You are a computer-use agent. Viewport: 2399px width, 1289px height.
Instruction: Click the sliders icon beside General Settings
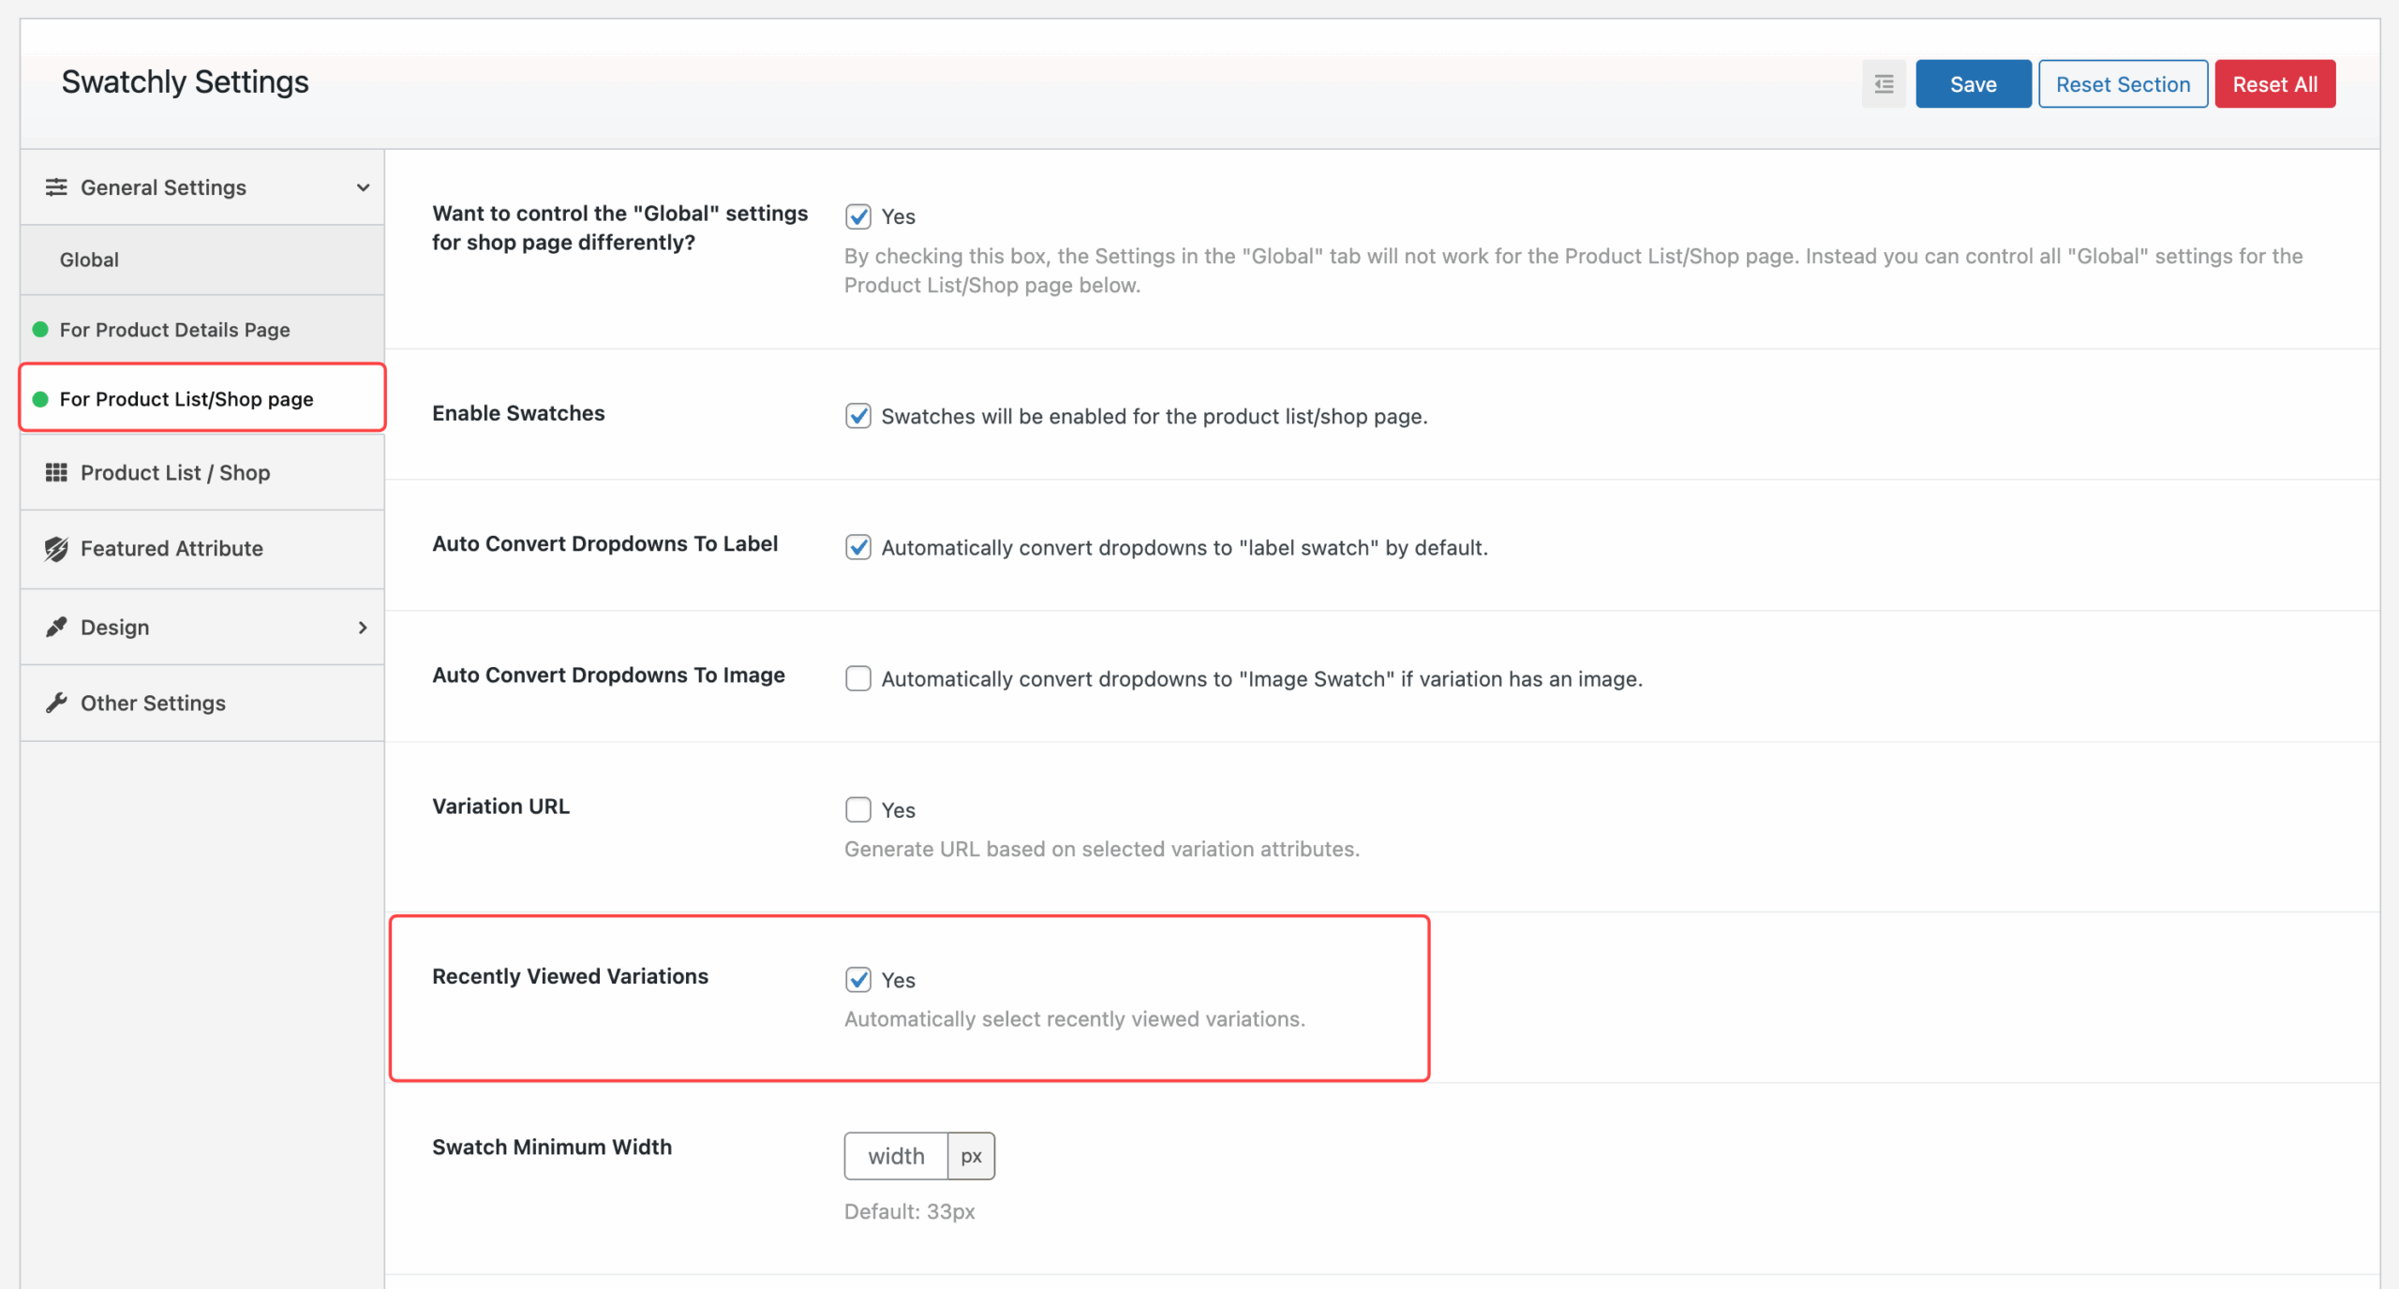click(x=56, y=187)
